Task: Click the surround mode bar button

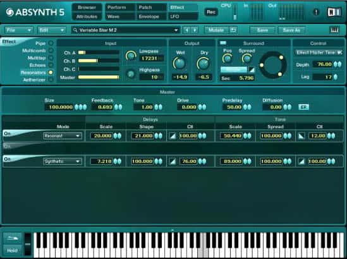Action: (234, 69)
